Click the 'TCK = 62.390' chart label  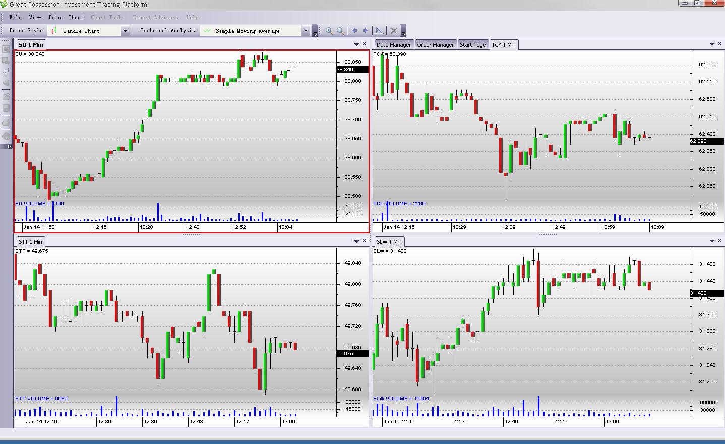coord(390,54)
